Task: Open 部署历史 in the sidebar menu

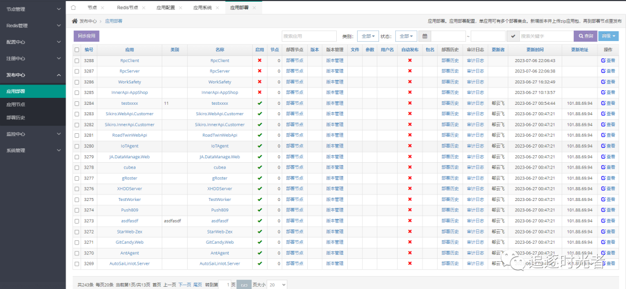Action: click(16, 118)
